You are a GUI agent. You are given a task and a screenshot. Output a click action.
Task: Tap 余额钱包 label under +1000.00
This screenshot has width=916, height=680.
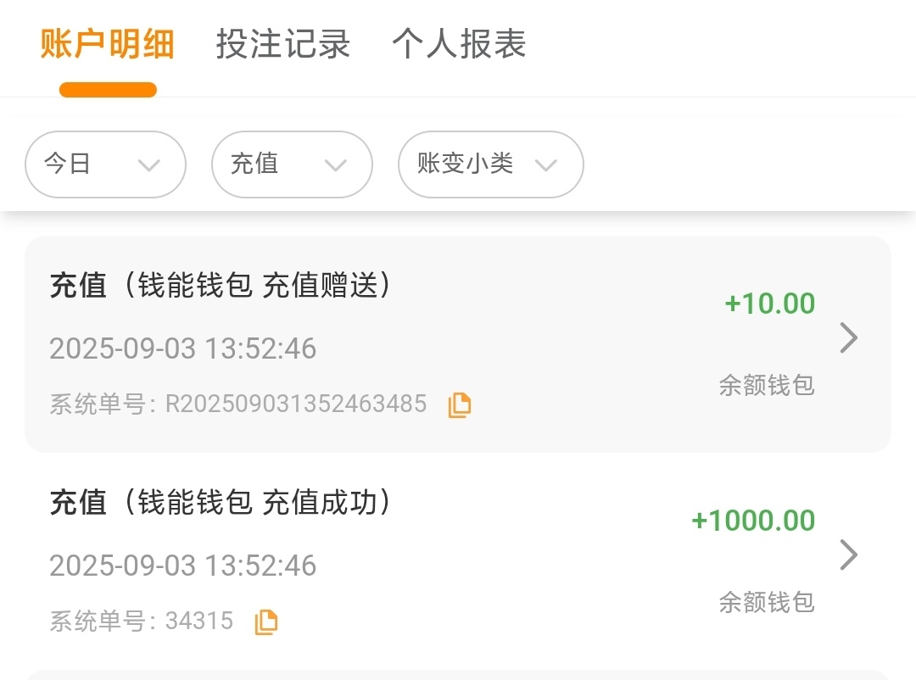(767, 602)
